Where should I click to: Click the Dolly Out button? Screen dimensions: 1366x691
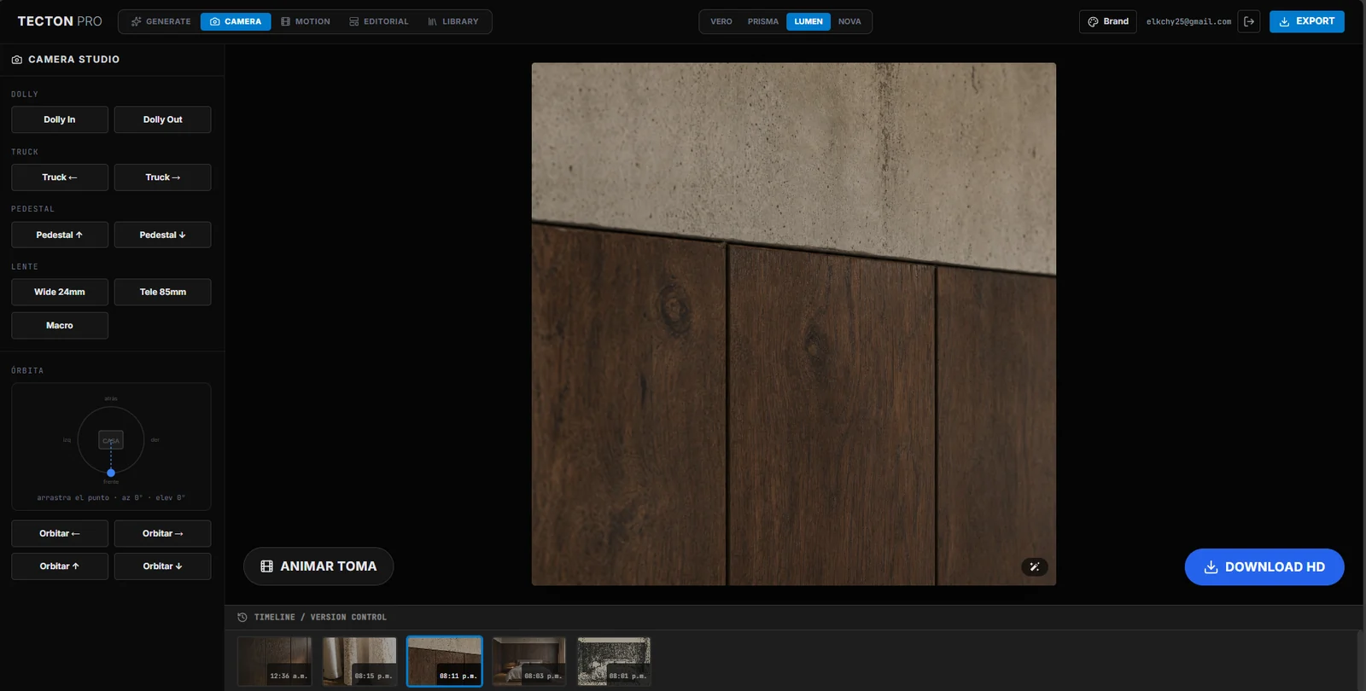[163, 119]
